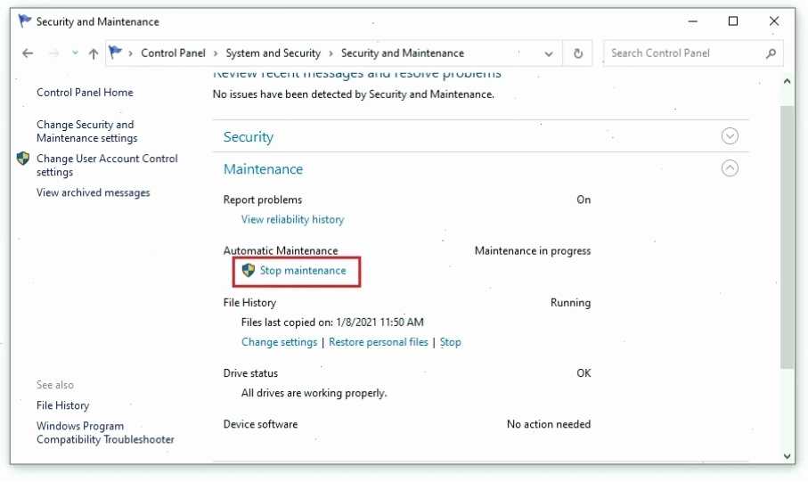808x482 pixels.
Task: Minimize the Security and Maintenance window
Action: [692, 21]
